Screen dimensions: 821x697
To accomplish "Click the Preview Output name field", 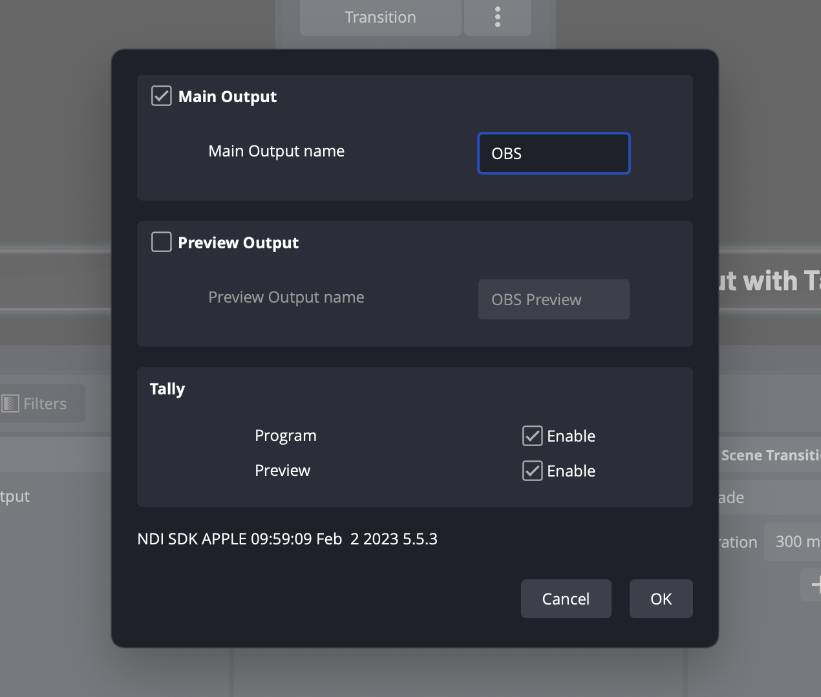I will (x=554, y=299).
